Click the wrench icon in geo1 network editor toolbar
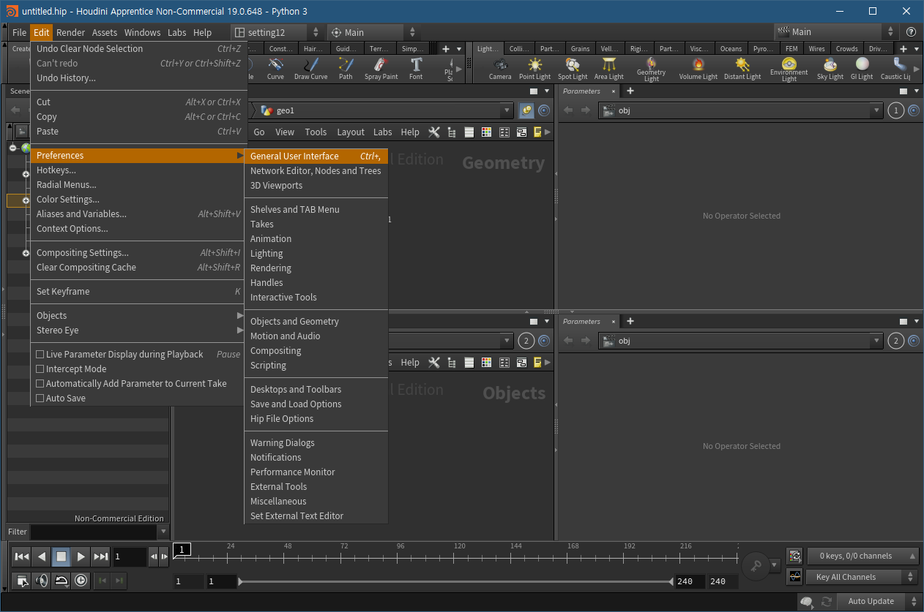Viewport: 924px width, 612px height. coord(433,132)
